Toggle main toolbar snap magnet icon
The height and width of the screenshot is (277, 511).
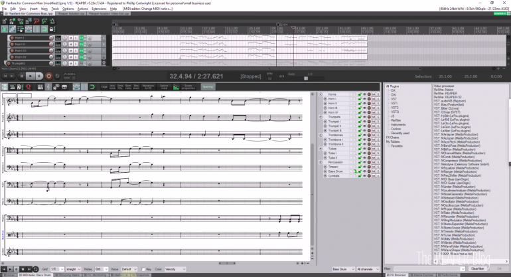(x=44, y=29)
